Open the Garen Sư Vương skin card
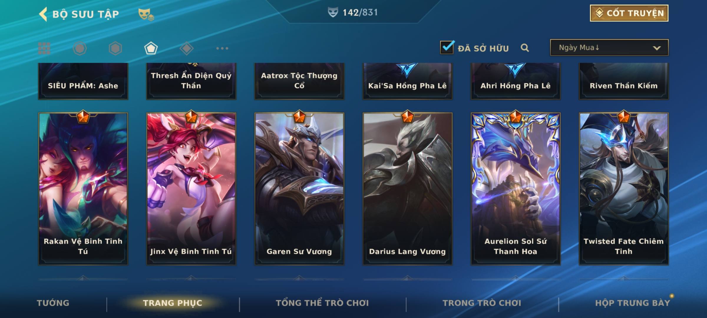 299,188
